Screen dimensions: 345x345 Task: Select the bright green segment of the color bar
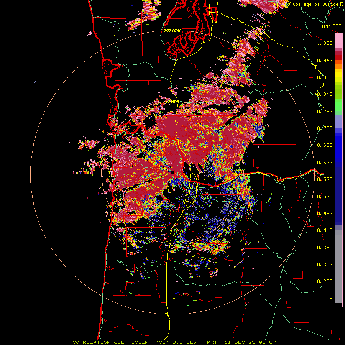tap(338, 105)
